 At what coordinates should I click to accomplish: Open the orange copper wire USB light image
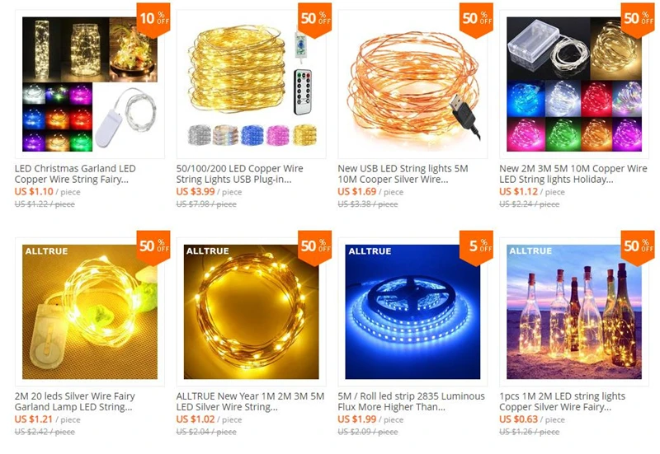[x=412, y=84]
